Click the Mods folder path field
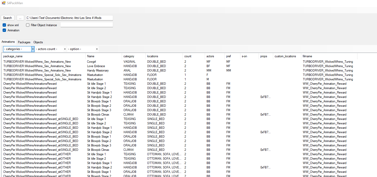This screenshot has height=177, width=377. [69, 18]
